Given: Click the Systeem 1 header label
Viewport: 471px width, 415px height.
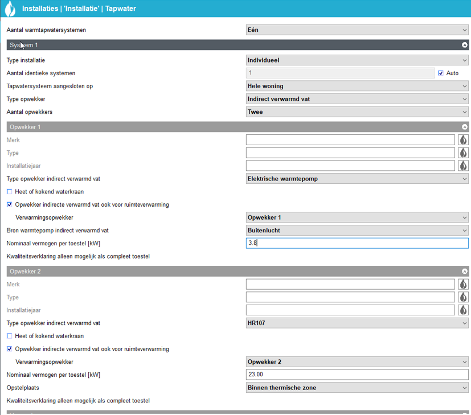Looking at the screenshot, I should pyautogui.click(x=24, y=45).
